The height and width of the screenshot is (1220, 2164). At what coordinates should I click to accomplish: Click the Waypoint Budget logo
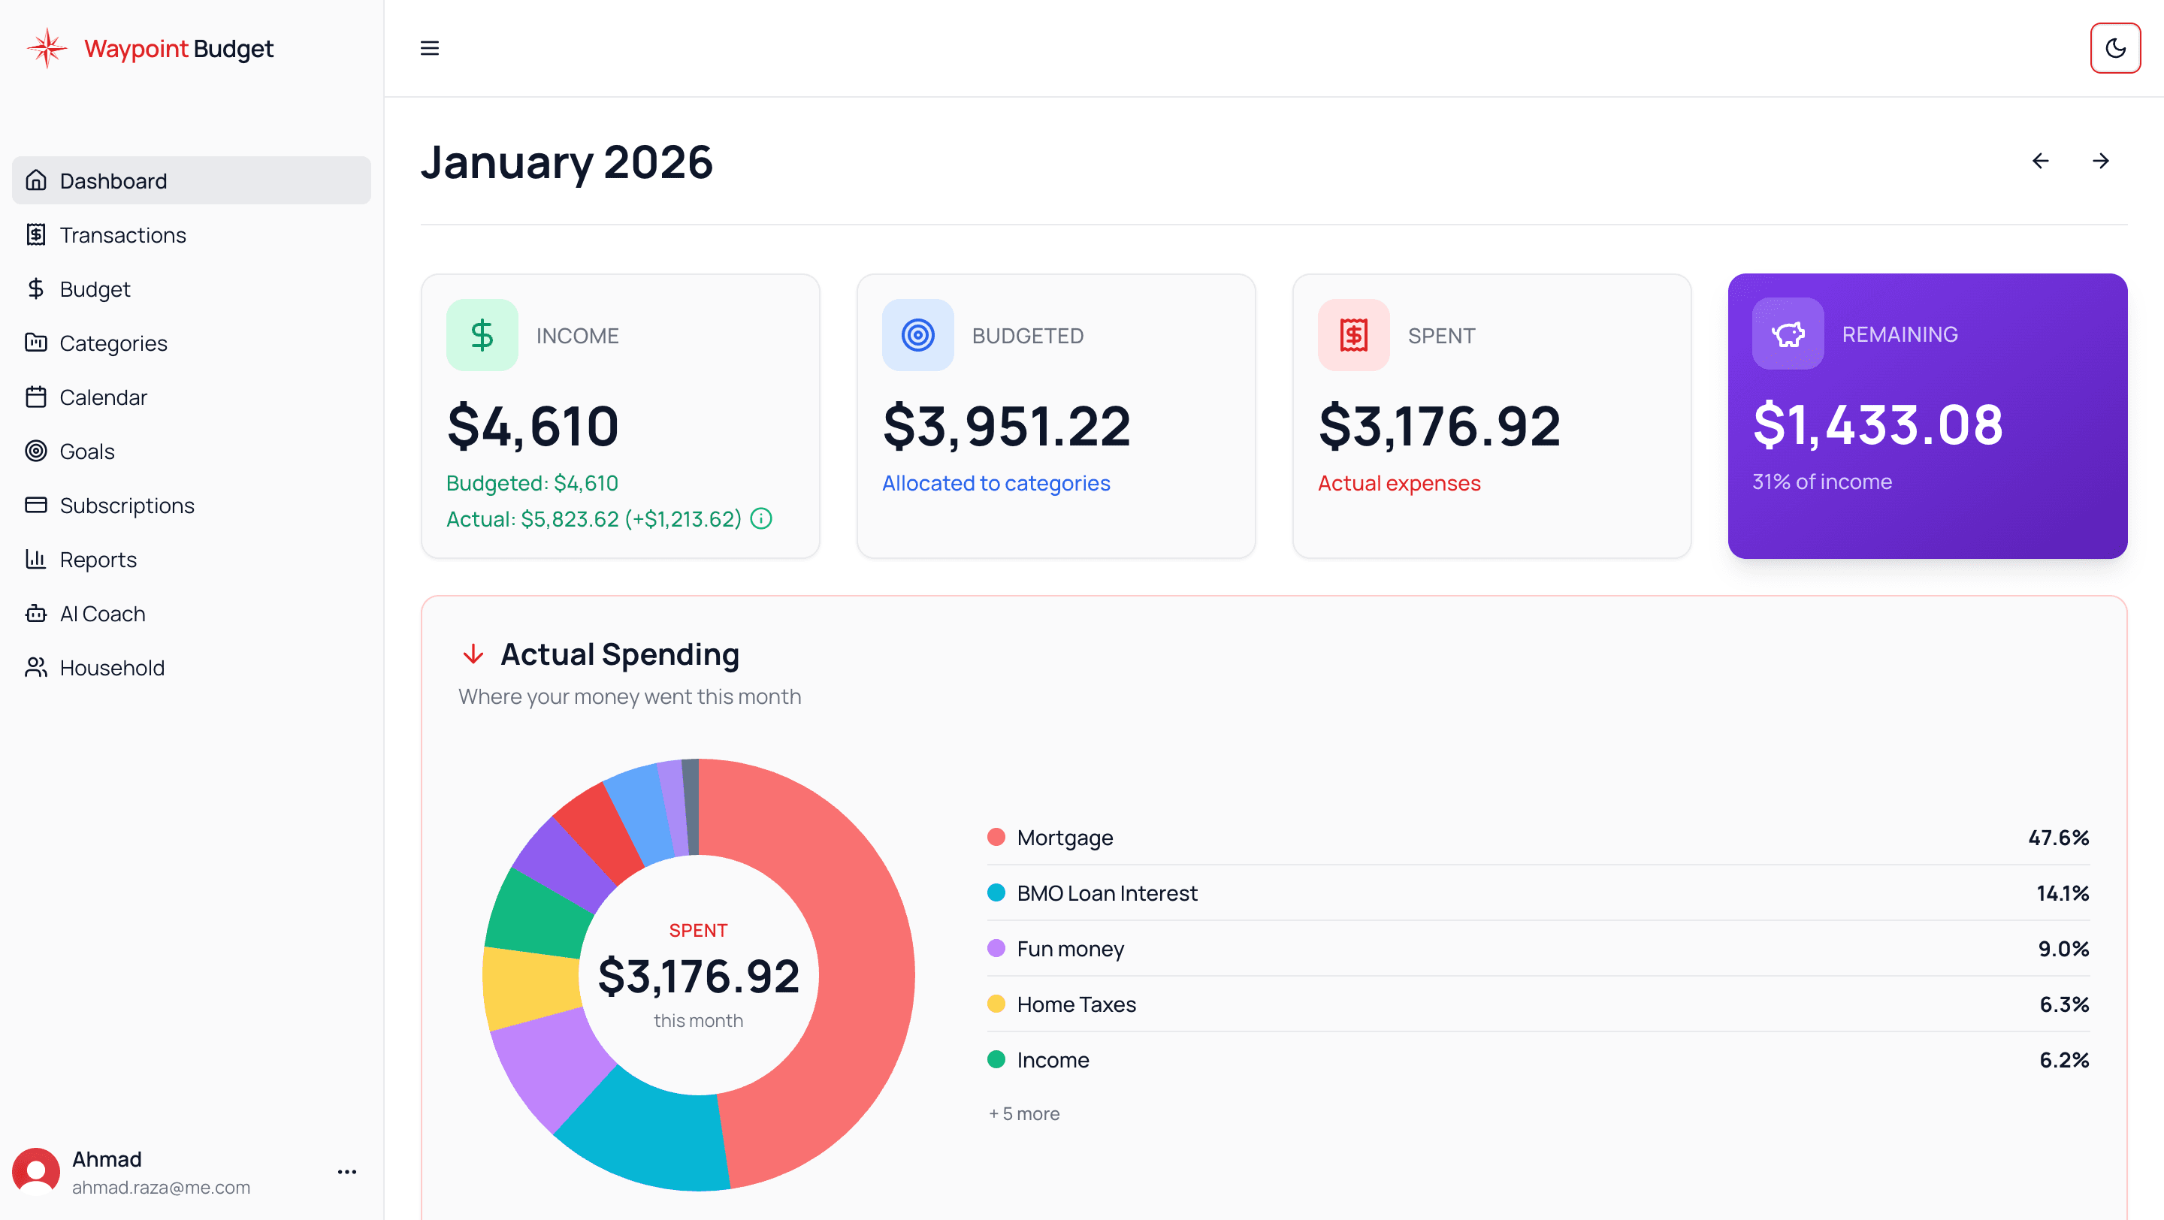pyautogui.click(x=151, y=48)
